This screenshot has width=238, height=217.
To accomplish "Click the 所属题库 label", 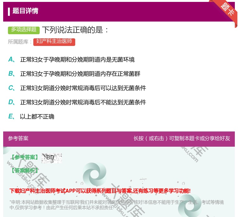I will click(20, 42).
